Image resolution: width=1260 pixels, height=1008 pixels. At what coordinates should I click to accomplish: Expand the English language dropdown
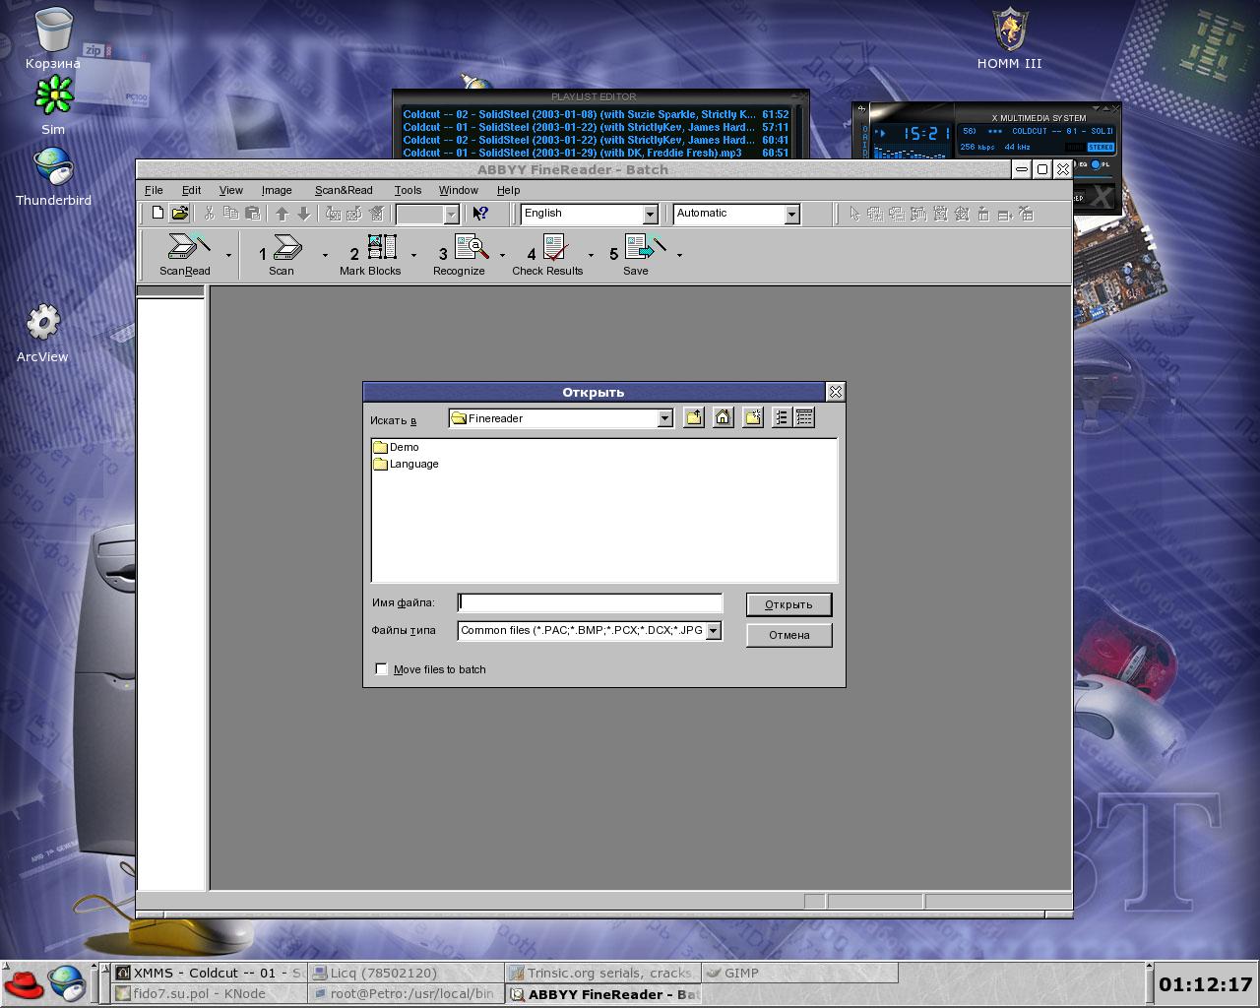650,214
